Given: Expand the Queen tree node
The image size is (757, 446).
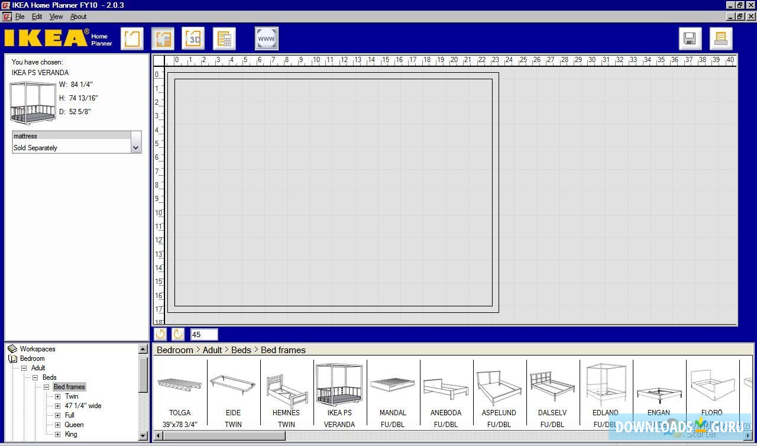Looking at the screenshot, I should (x=57, y=425).
